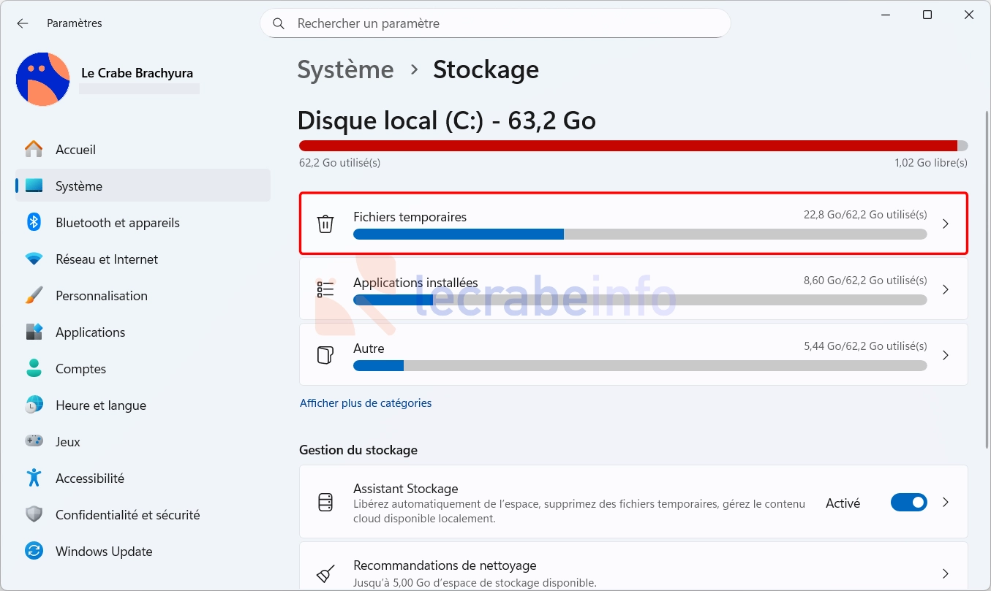991x591 pixels.
Task: Click Afficher plus de catégories link
Action: click(366, 403)
